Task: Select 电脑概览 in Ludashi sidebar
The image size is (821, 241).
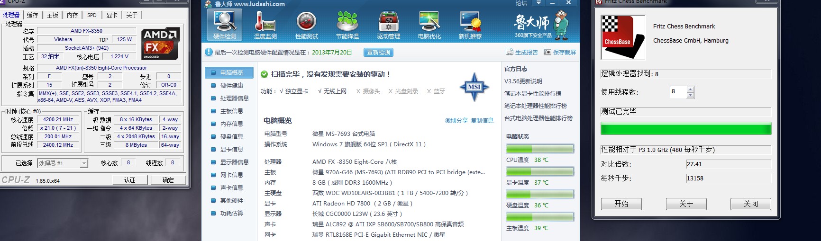Action: pos(230,72)
